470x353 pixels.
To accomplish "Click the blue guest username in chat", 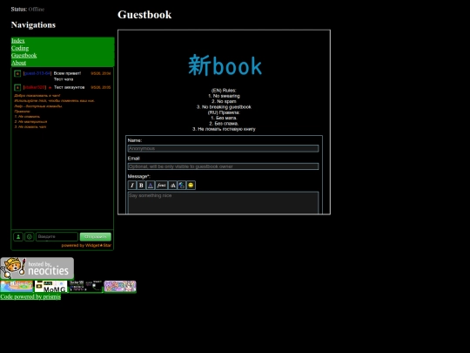I will coord(37,73).
